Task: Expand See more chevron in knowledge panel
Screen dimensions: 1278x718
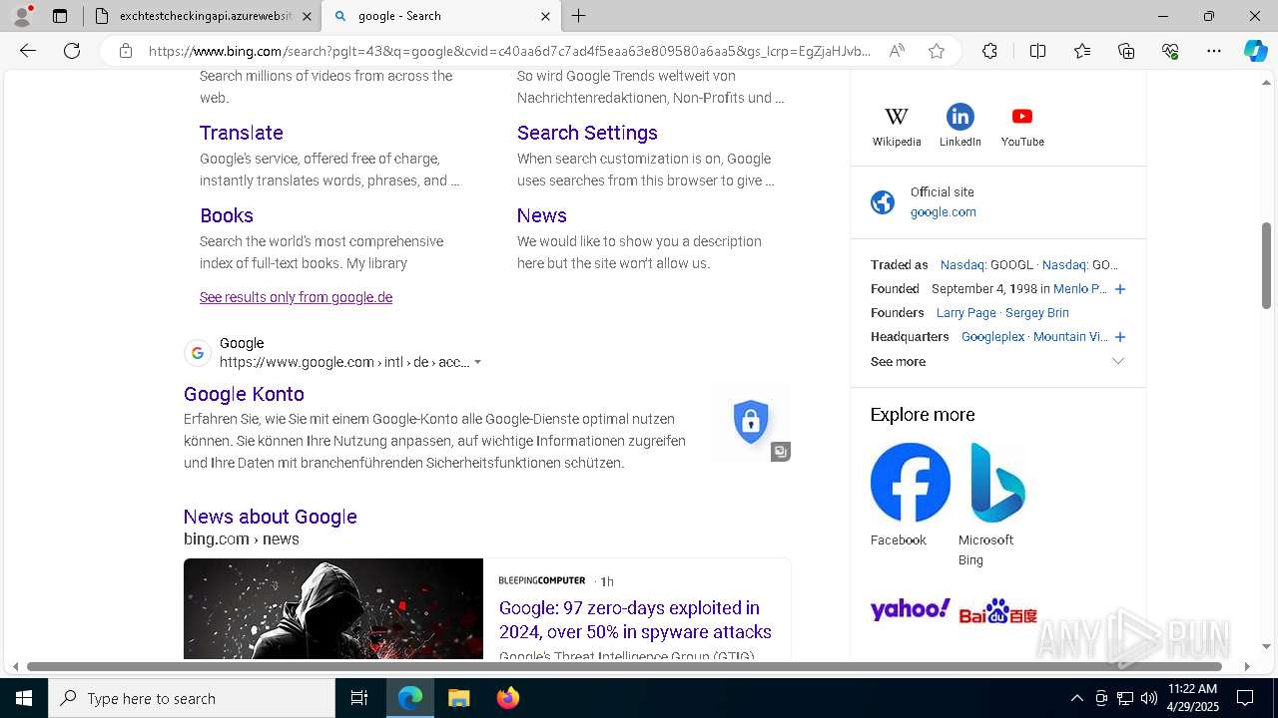Action: [1118, 361]
